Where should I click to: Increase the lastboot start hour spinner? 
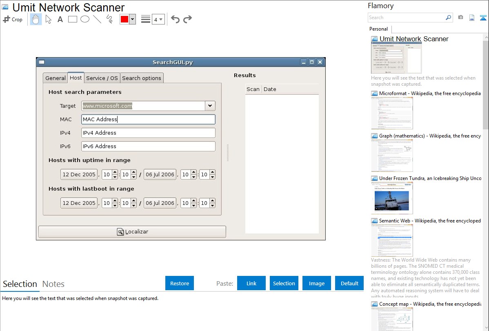[x=115, y=200]
